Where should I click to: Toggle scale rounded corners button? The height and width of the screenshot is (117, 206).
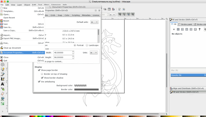tap(124, 14)
